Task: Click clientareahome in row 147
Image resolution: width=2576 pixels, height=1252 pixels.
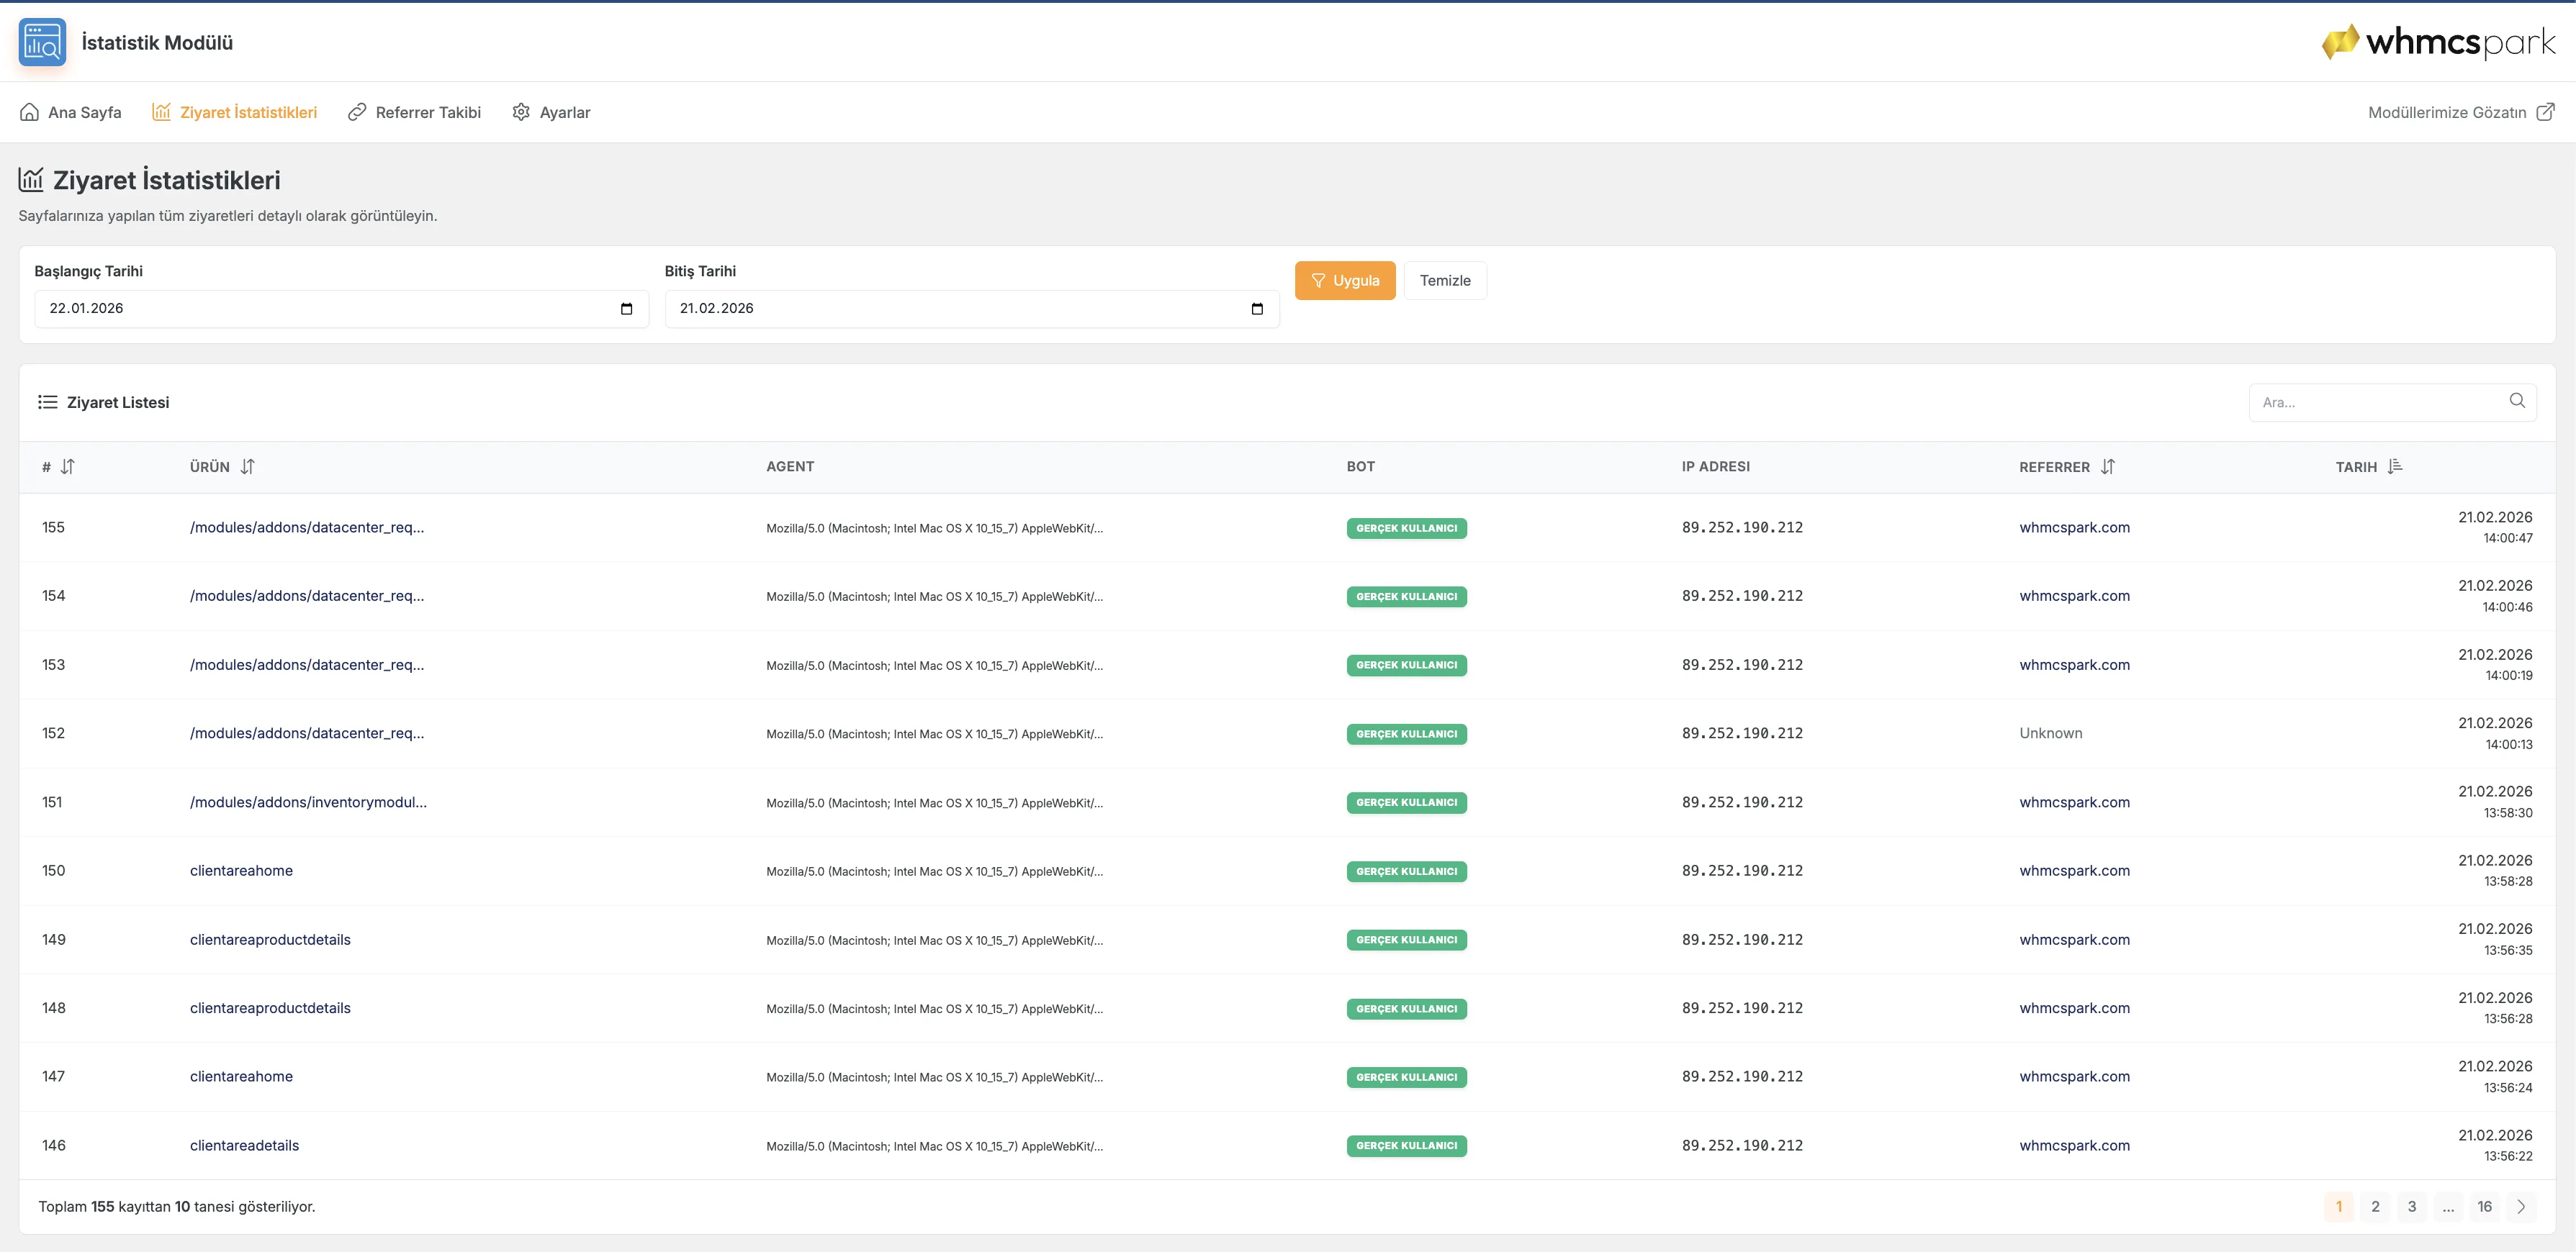Action: click(x=241, y=1076)
